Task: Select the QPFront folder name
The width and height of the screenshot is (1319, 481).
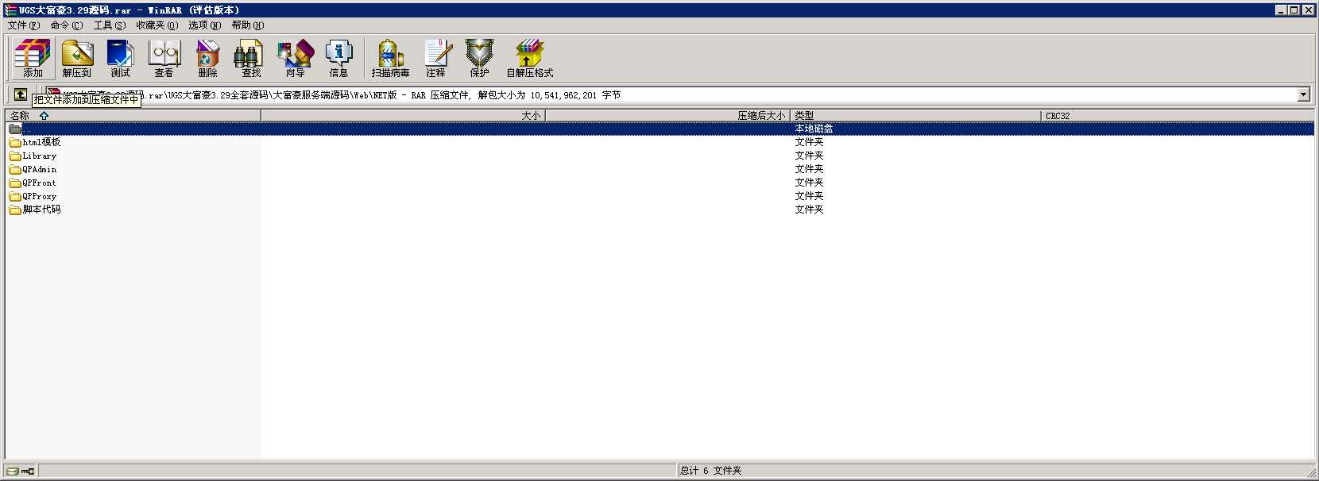Action: pyautogui.click(x=40, y=183)
